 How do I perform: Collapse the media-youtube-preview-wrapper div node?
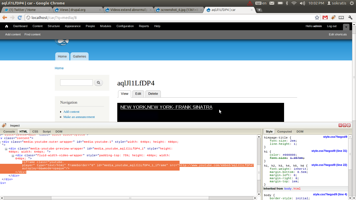[6, 149]
